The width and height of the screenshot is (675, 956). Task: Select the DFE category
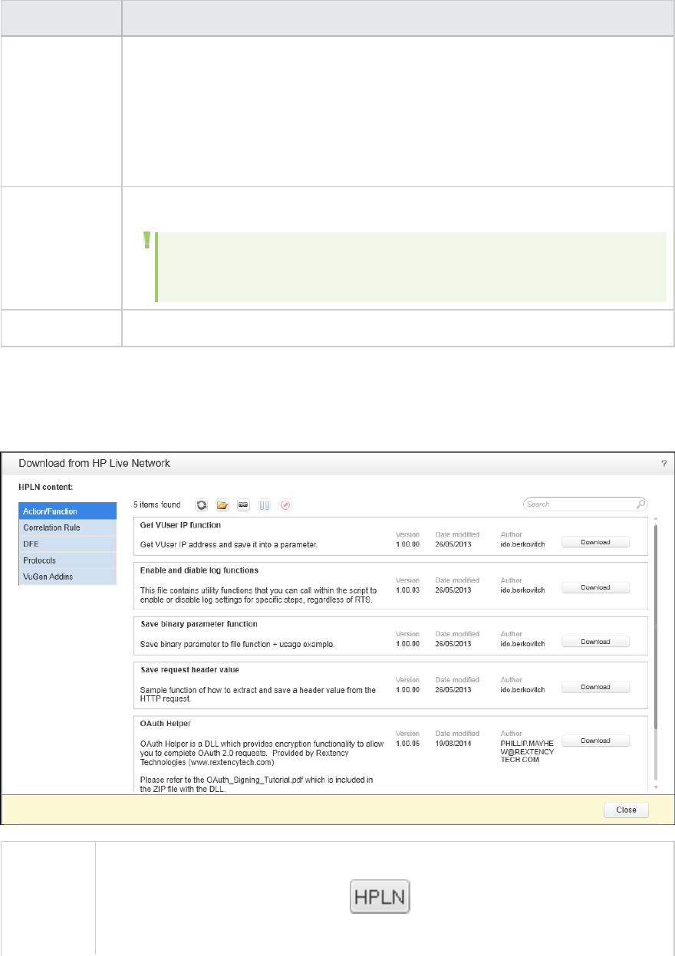(x=67, y=544)
